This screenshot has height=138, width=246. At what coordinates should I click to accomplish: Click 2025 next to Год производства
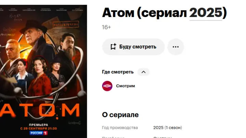pyautogui.click(x=158, y=127)
